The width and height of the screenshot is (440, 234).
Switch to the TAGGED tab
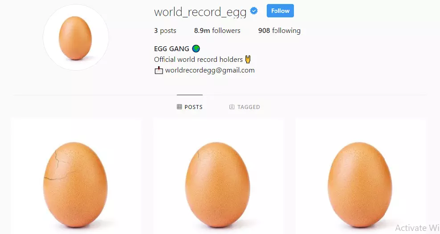(x=244, y=107)
